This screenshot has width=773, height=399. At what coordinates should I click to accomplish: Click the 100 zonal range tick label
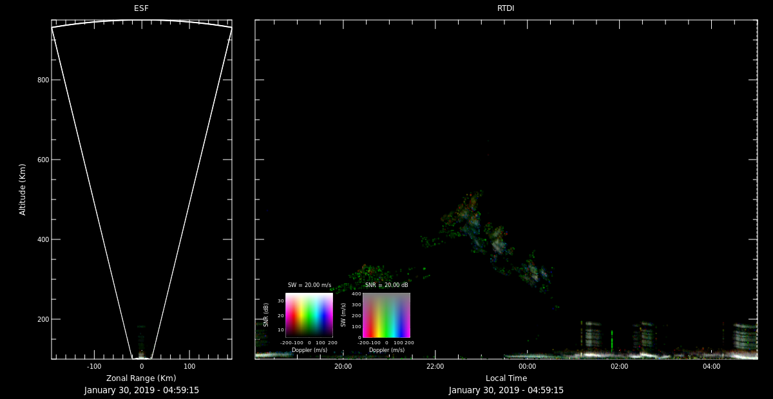tap(189, 366)
